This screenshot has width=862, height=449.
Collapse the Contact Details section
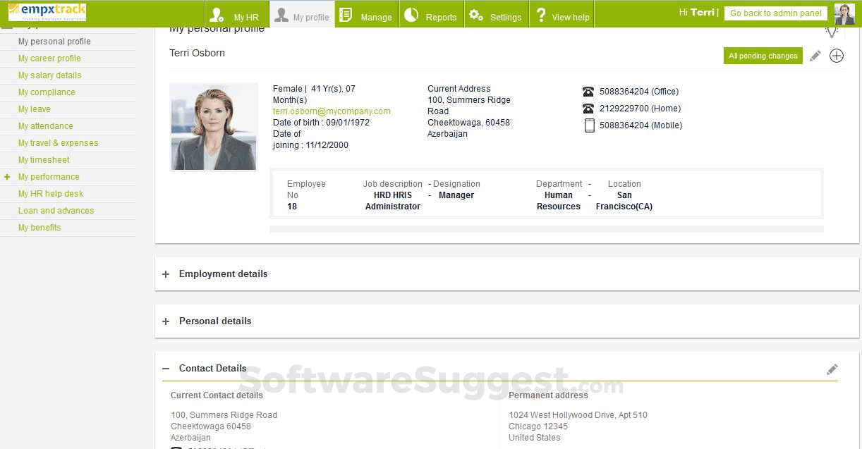click(166, 369)
